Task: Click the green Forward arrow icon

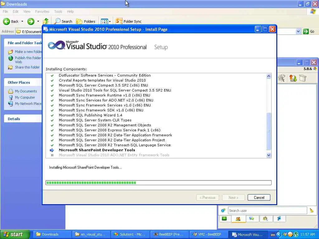Action: 31,21
